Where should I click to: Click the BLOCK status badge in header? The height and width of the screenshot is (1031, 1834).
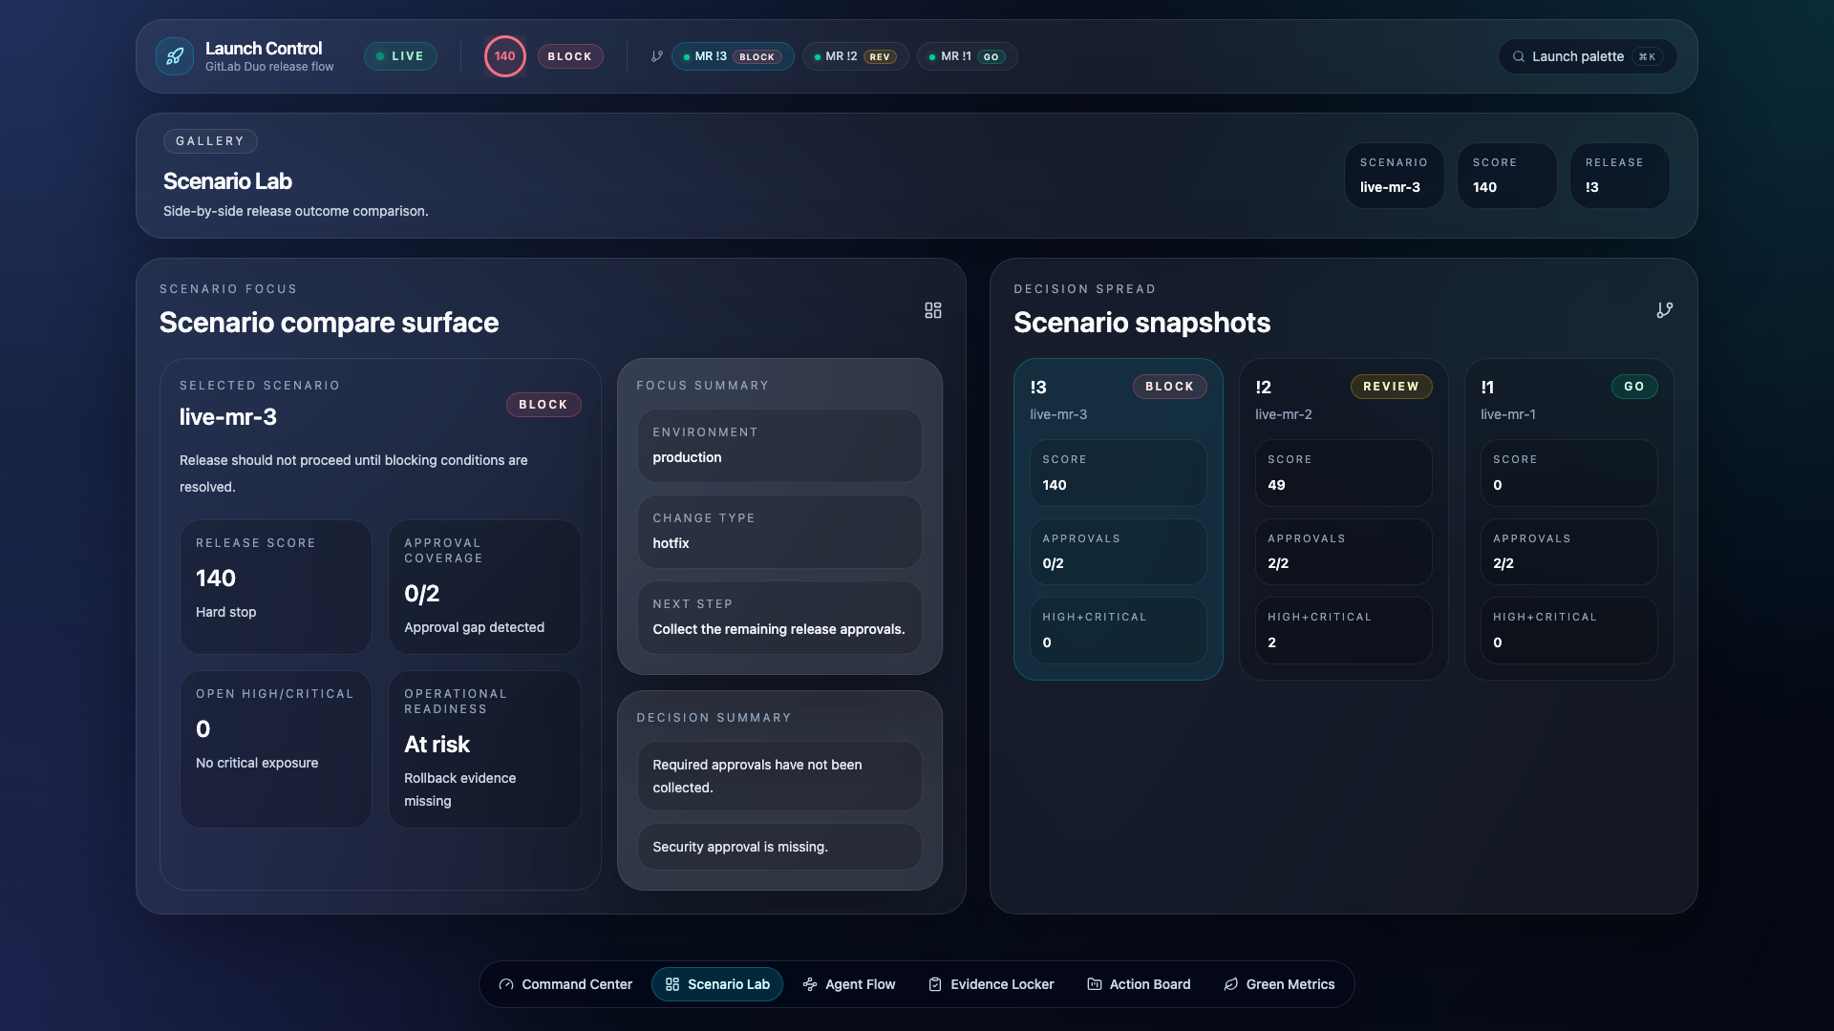coord(570,56)
